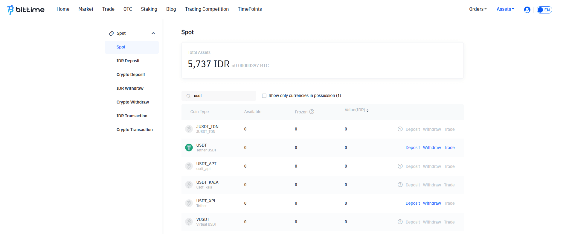Check Show only currencies in possession
The image size is (569, 234).
coord(264,96)
